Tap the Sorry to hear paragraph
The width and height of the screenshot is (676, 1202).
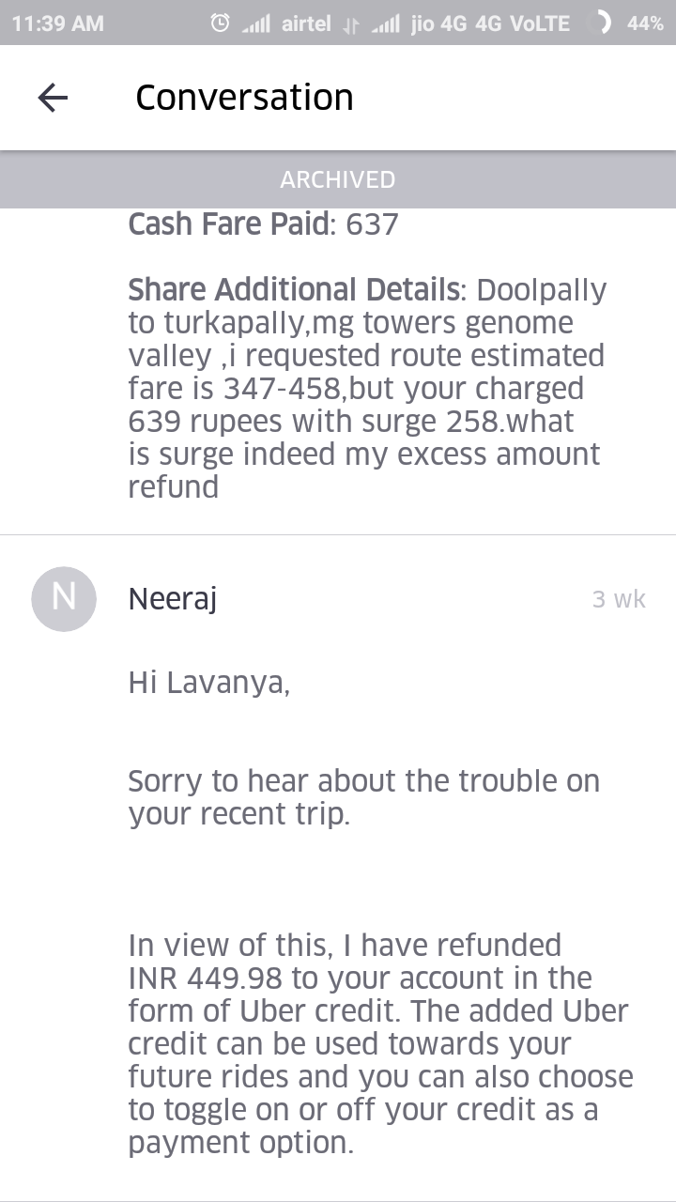[x=364, y=797]
